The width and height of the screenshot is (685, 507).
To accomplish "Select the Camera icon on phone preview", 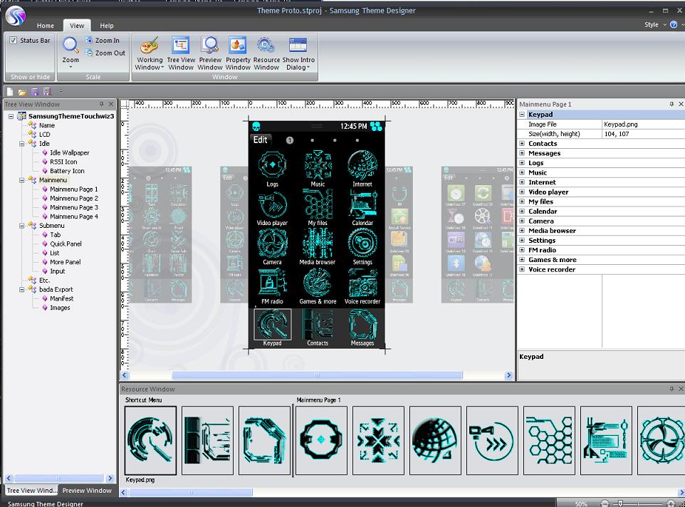I will coord(272,244).
